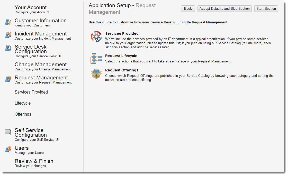Click the Request Management sidebar icon
The width and height of the screenshot is (288, 176).
coord(8,79)
